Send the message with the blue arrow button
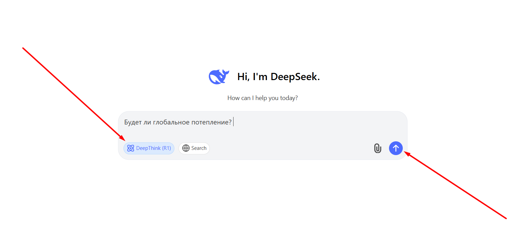 [x=396, y=148]
